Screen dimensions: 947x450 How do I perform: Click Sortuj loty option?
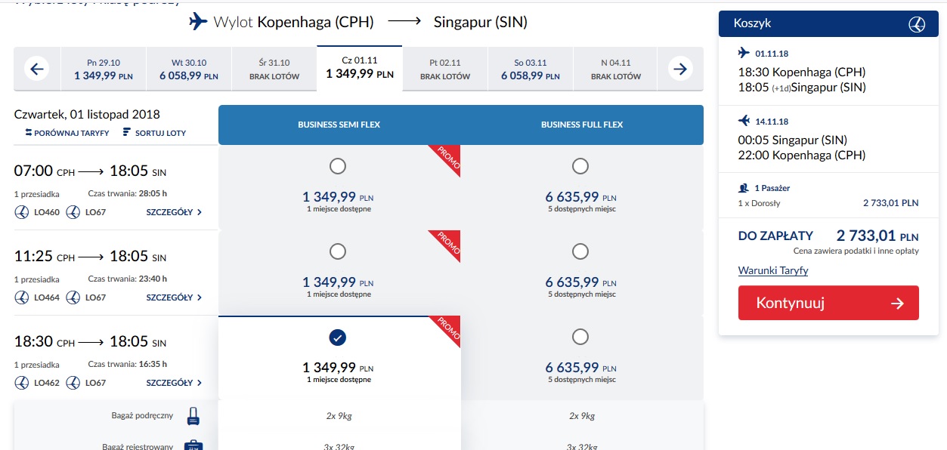click(x=155, y=133)
